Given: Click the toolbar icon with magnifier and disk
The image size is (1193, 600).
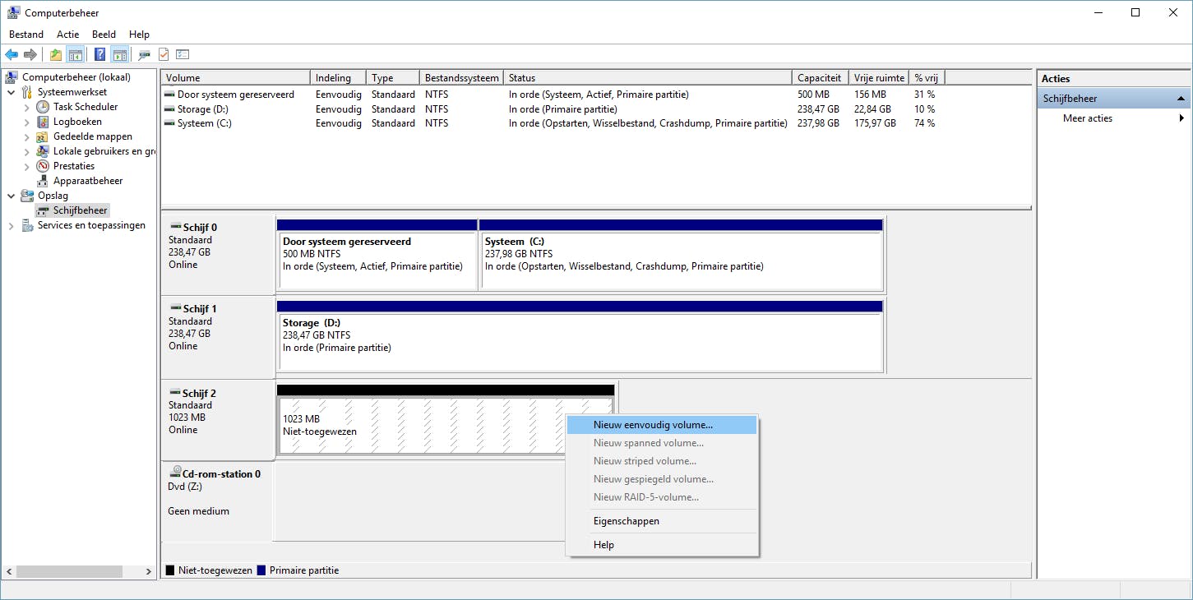Looking at the screenshot, I should pos(144,55).
